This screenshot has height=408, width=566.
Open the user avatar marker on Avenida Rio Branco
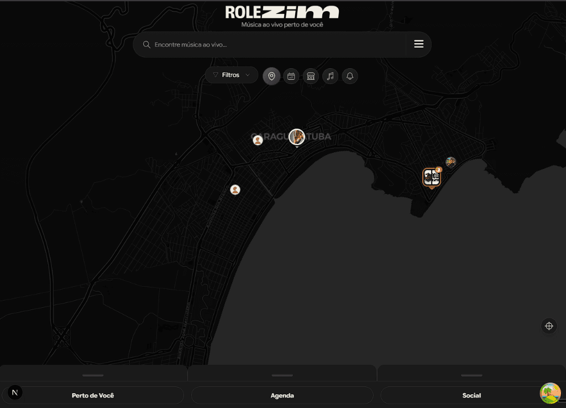point(235,190)
